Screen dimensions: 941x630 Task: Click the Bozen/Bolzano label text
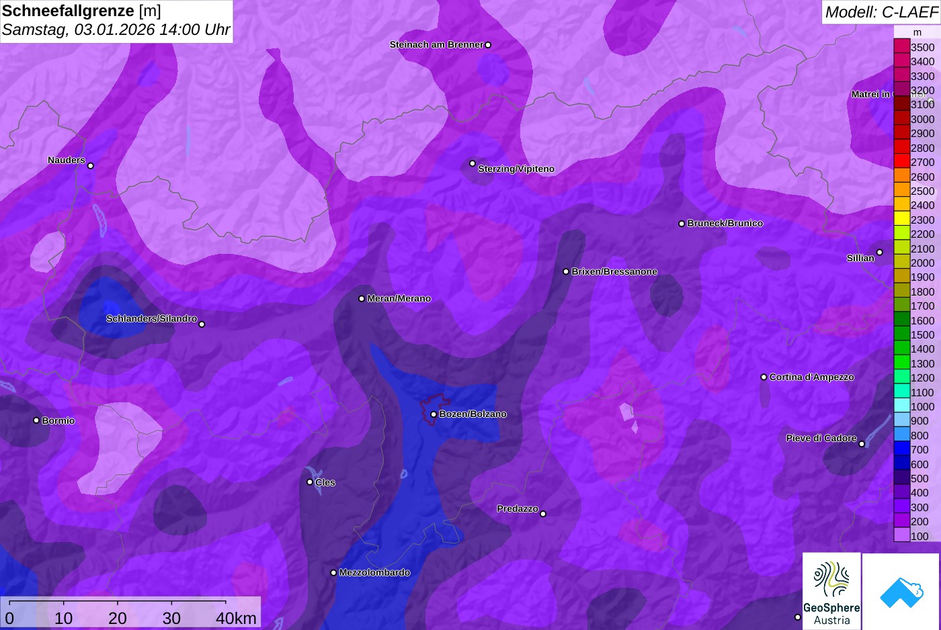[473, 414]
